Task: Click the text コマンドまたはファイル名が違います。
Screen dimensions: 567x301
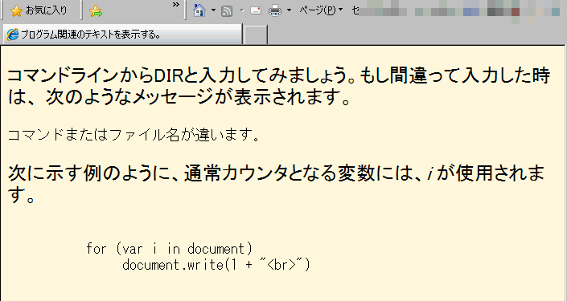Action: (x=134, y=135)
